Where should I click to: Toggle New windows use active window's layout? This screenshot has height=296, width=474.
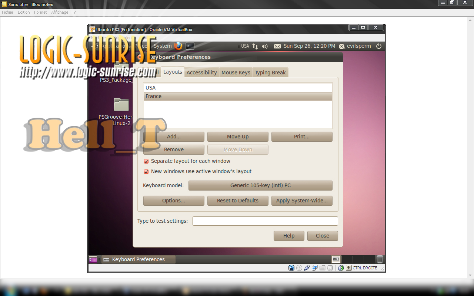[146, 172]
